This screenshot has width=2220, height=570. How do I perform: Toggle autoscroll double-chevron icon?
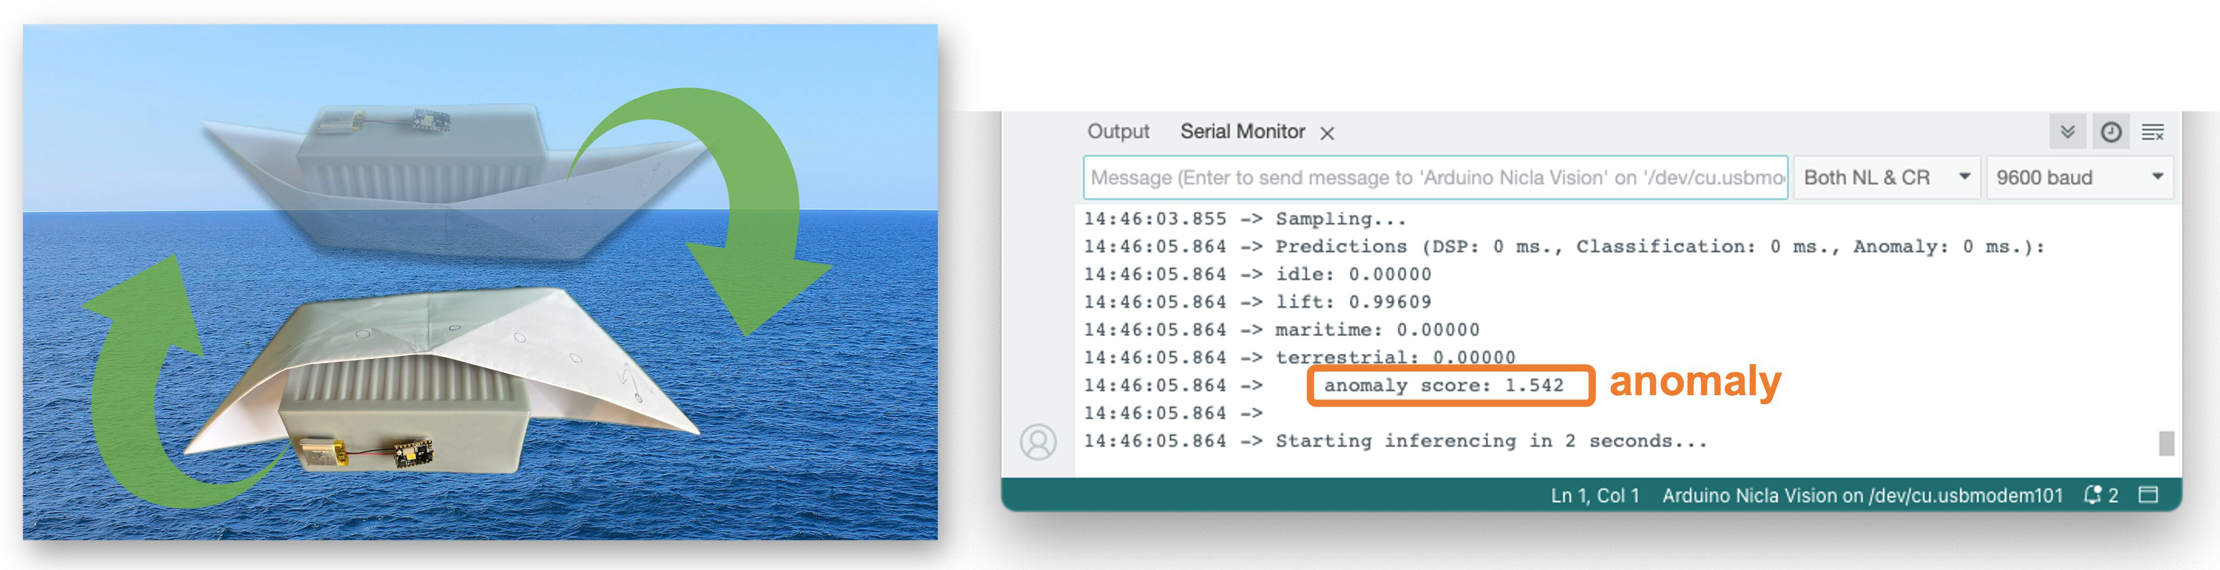[x=2066, y=132]
